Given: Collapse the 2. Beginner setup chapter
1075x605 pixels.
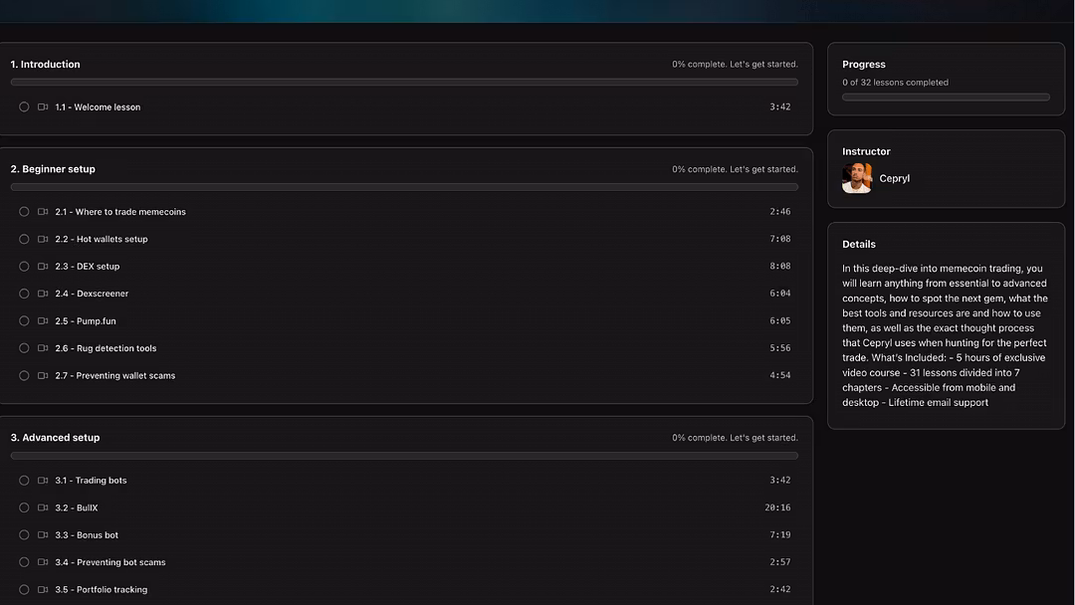Looking at the screenshot, I should [x=53, y=169].
